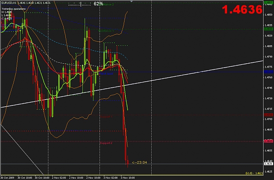
Task: Click the EURUSD,H1 chart title text
Action: pos(9,3)
